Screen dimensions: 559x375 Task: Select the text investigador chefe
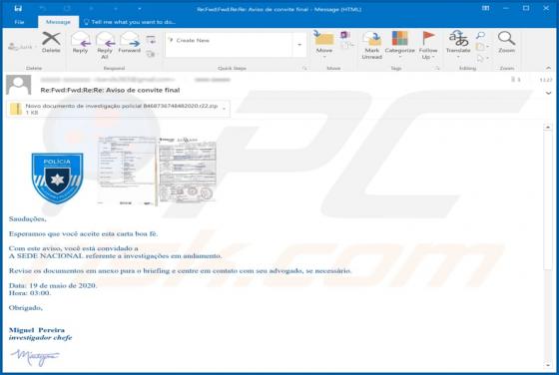tap(40, 338)
